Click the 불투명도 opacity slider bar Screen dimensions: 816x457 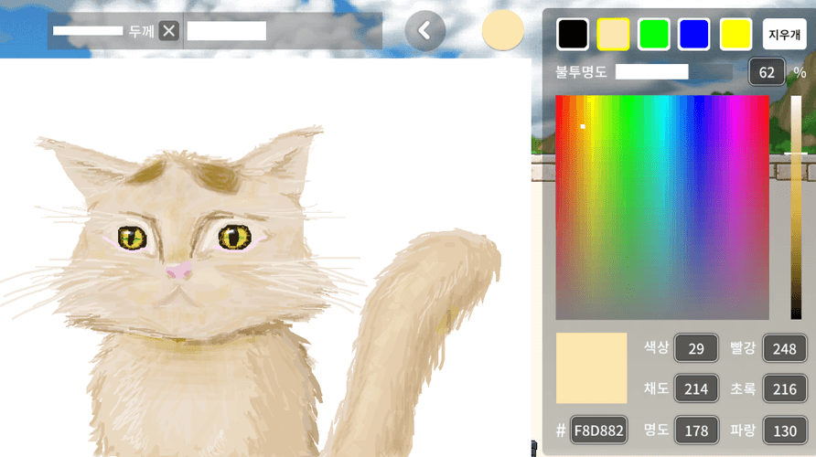pyautogui.click(x=674, y=72)
